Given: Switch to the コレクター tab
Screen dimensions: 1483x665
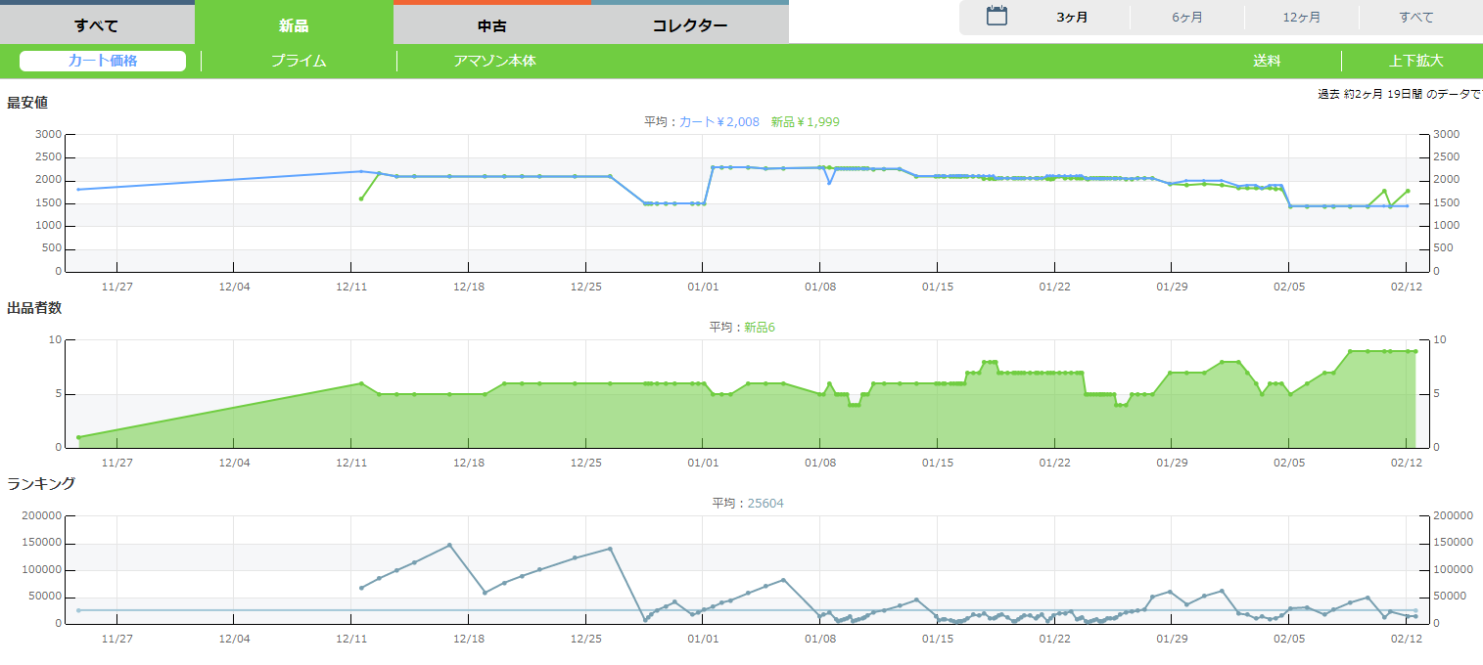Looking at the screenshot, I should coord(689,25).
